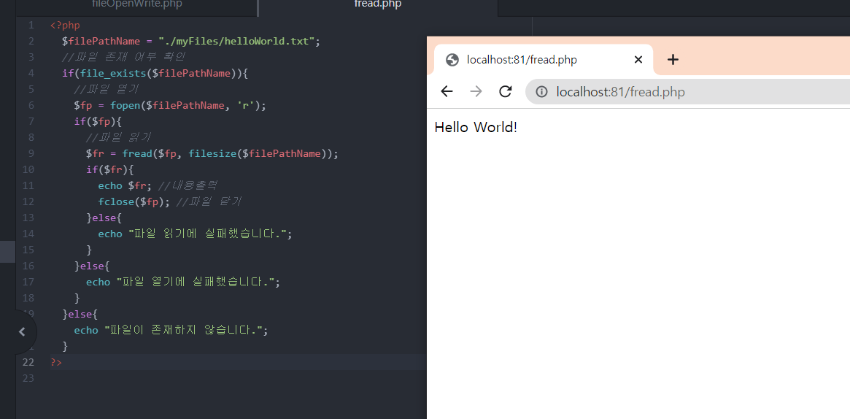850x419 pixels.
Task: Click the 'if($fr){' line
Action: coord(109,169)
